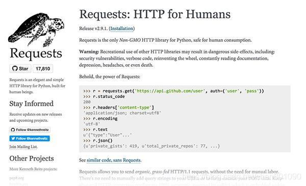Image resolution: width=306 pixels, height=186 pixels.
Task: Open the 17,810 stargazers count
Action: point(43,69)
